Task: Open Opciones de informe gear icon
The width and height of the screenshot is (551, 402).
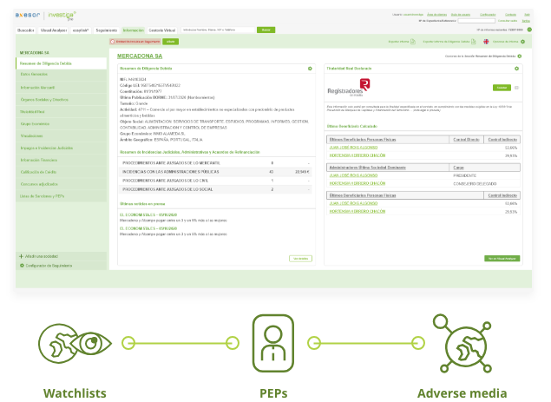Action: click(x=523, y=42)
